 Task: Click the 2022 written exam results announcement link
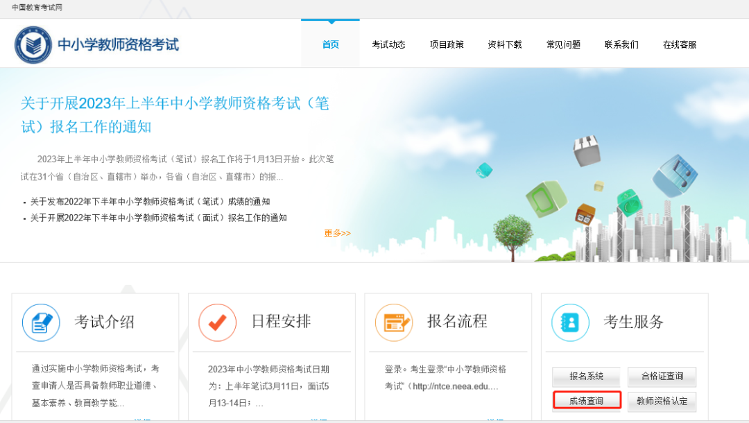[149, 202]
